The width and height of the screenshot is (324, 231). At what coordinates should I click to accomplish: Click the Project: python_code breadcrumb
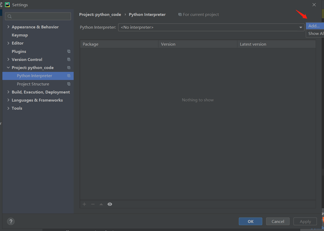click(100, 15)
